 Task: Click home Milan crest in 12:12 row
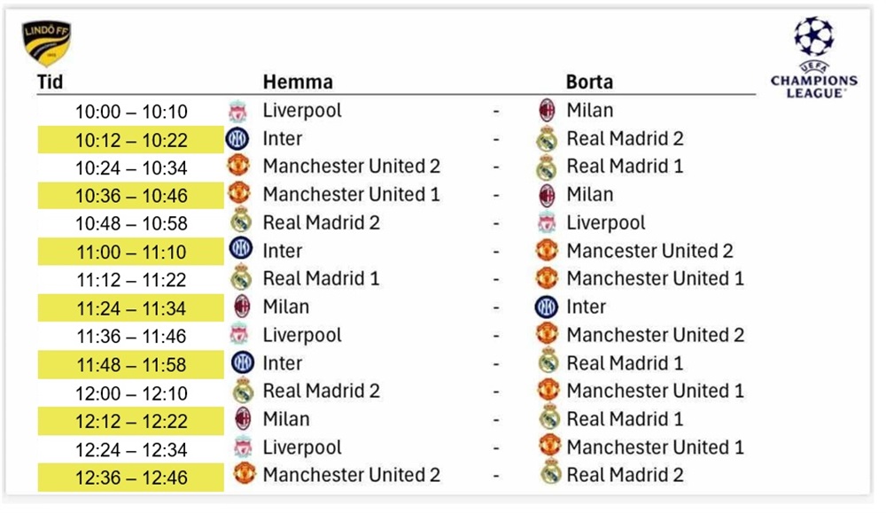click(x=240, y=419)
